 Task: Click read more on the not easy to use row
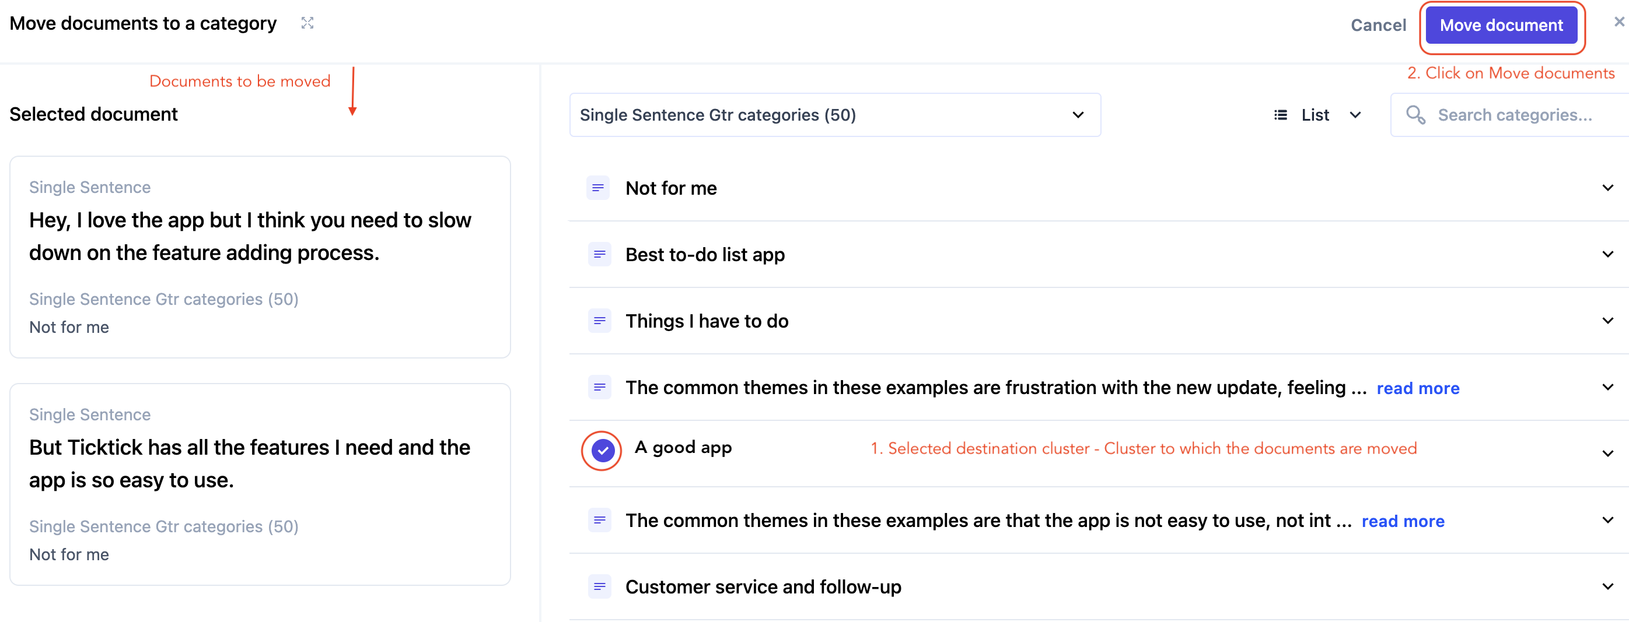point(1403,521)
